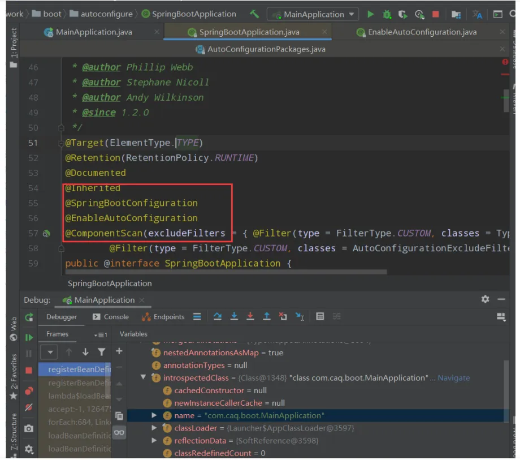The height and width of the screenshot is (460, 520).
Task: Run MainApplication with the green play icon
Action: (370, 14)
